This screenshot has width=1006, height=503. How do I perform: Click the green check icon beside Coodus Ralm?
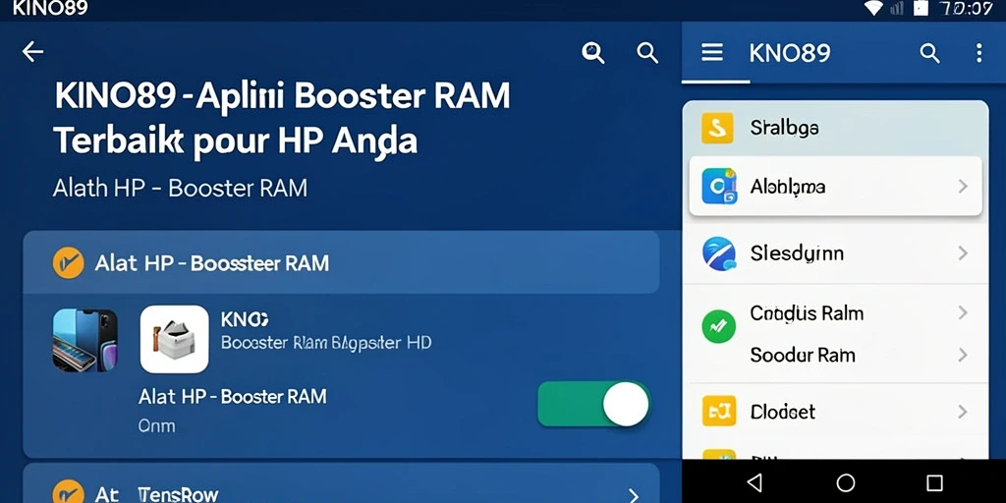pos(718,326)
